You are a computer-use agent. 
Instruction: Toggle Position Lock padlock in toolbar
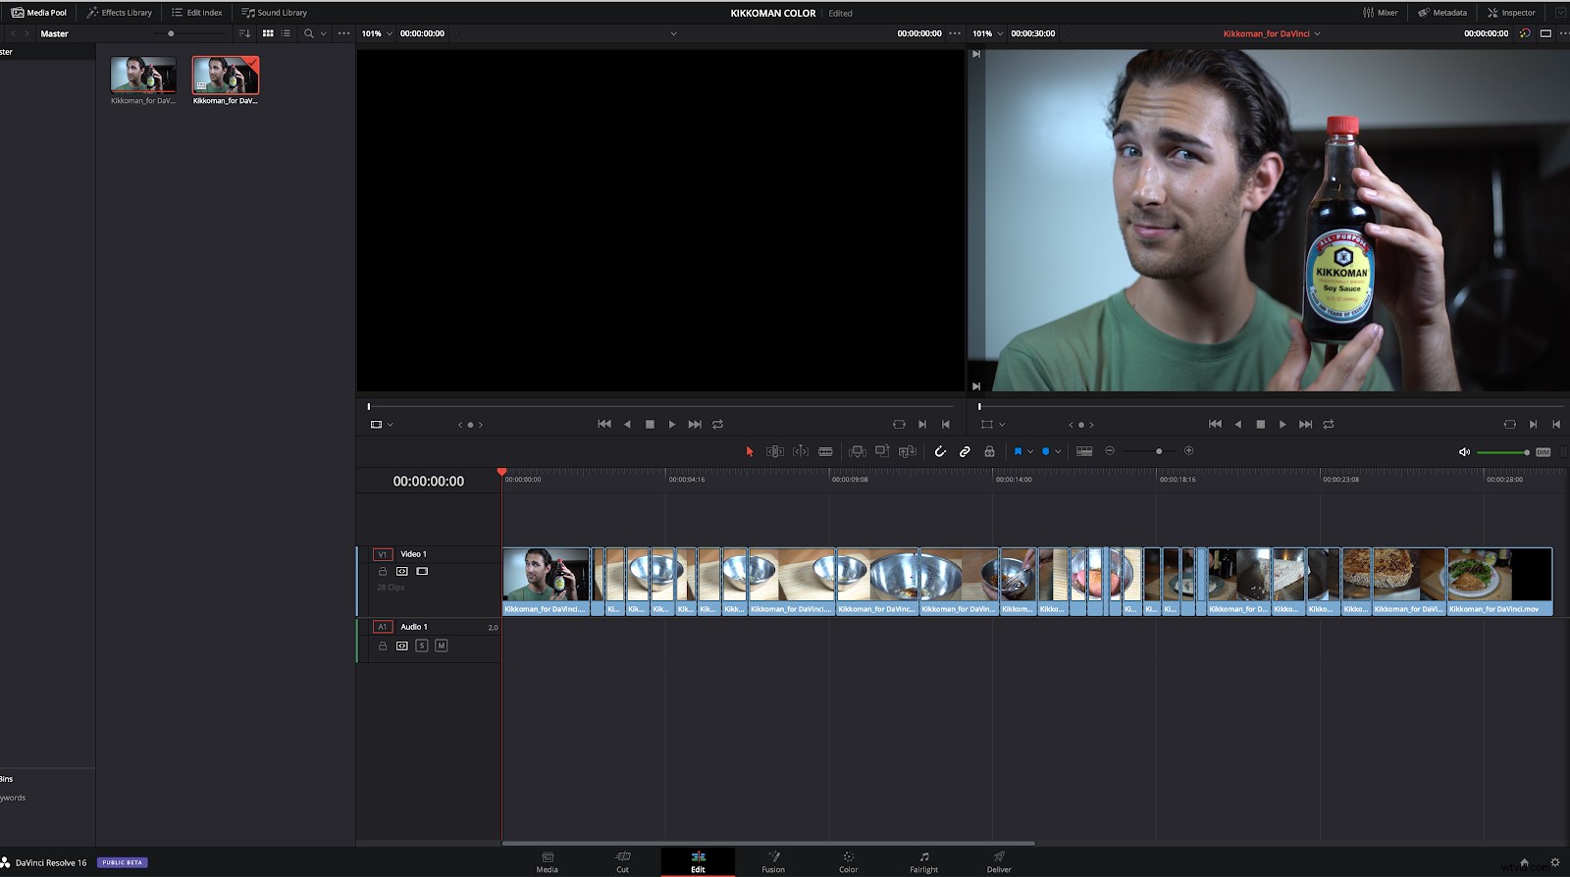(x=989, y=451)
